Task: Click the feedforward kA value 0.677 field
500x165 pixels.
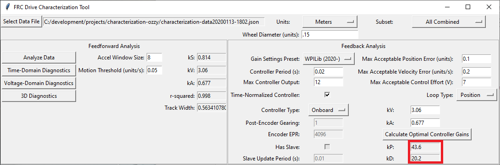Action: click(x=211, y=83)
